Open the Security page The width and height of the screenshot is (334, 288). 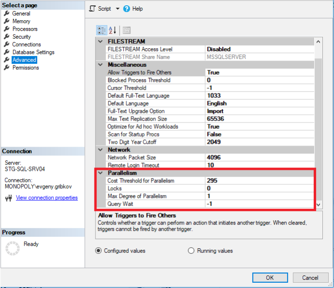click(x=21, y=37)
